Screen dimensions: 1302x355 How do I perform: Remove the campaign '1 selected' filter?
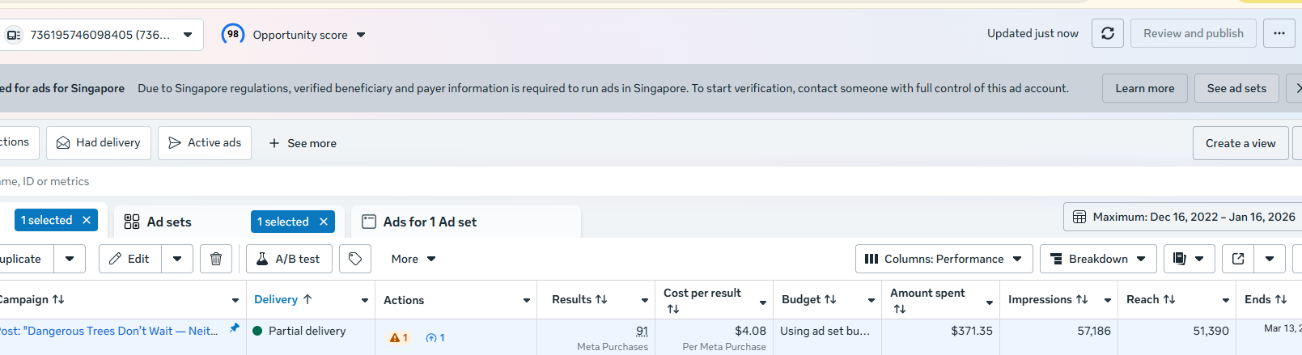(87, 220)
